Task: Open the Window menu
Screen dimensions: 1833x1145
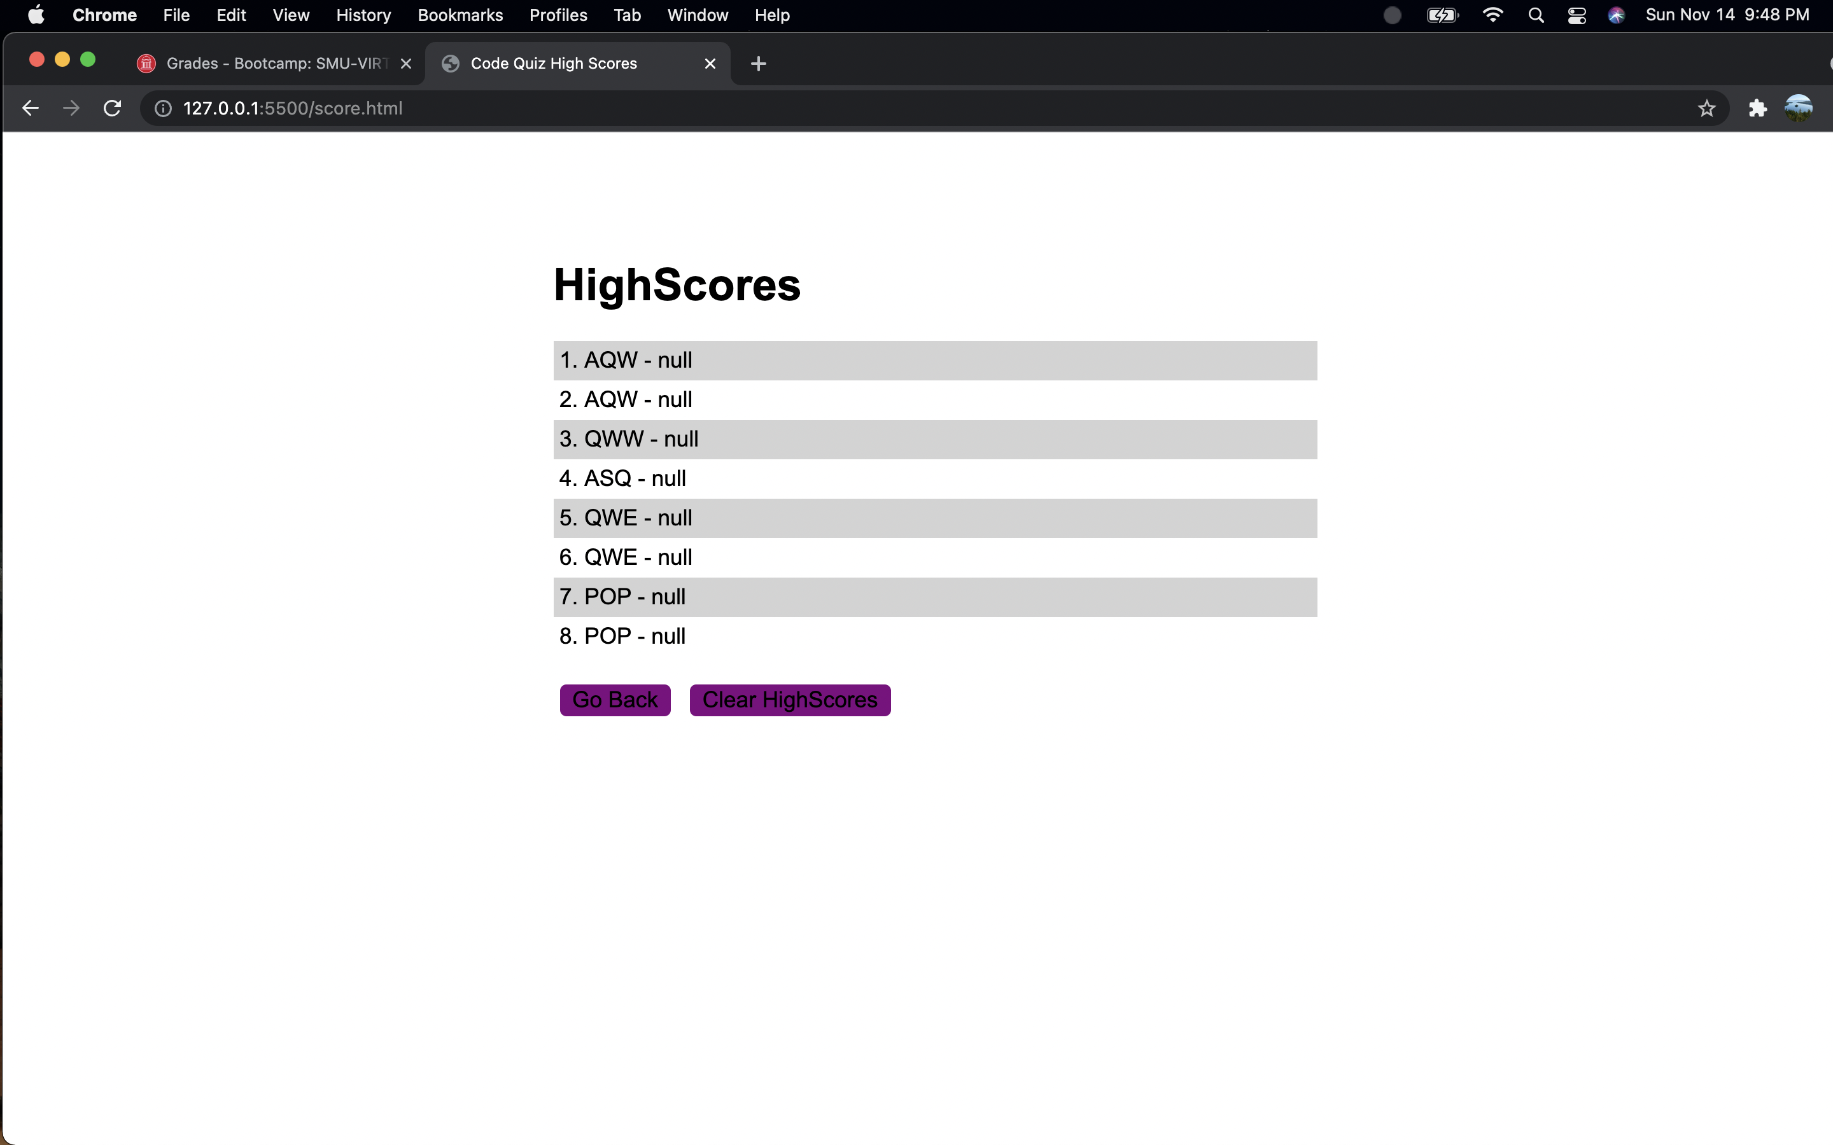Action: click(696, 15)
